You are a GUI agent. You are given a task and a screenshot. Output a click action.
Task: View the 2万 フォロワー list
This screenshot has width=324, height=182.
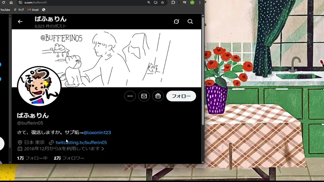69,158
